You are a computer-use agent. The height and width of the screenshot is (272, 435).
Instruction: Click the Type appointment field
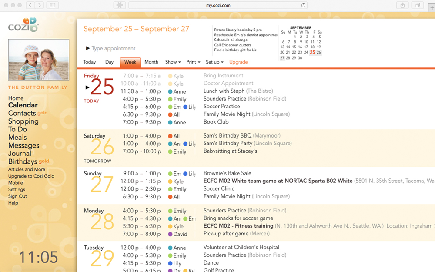point(114,48)
